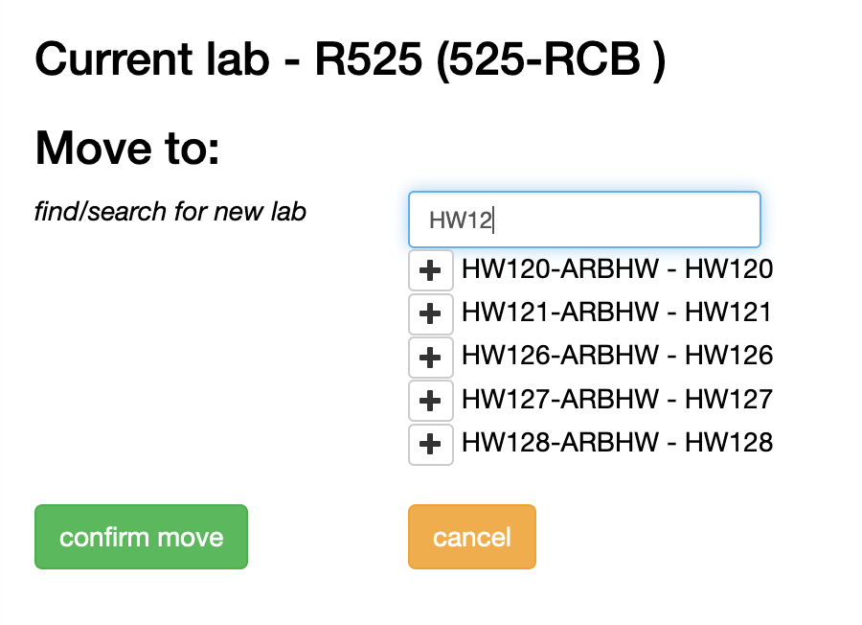Select the 'HW120-ARBHW - HW120' result text

(617, 269)
